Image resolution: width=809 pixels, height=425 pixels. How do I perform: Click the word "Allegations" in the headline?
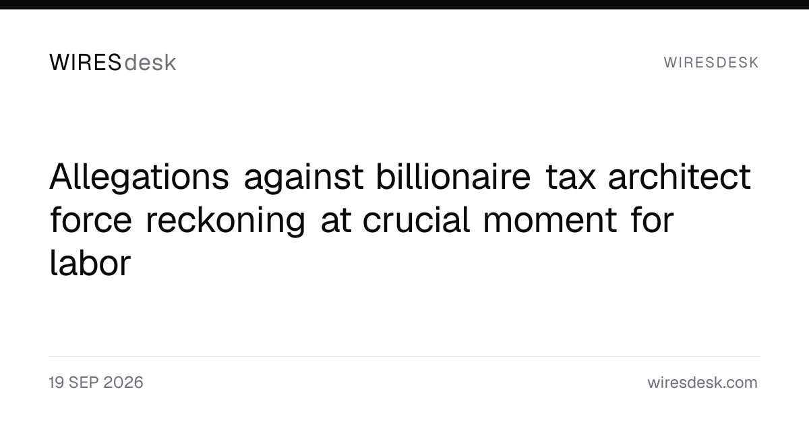click(x=140, y=179)
